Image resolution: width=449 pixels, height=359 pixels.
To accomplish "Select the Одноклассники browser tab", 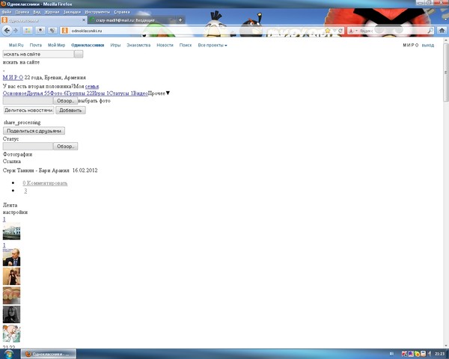I will point(43,20).
